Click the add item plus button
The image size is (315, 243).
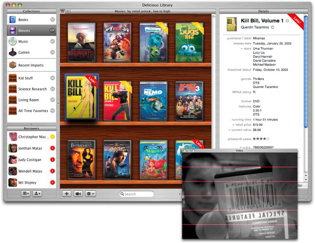[x=67, y=194]
